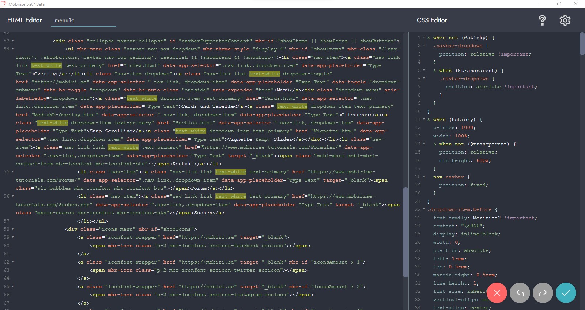The image size is (585, 310).
Task: Collapse CSS line 1 fold arrow
Action: [x=424, y=38]
